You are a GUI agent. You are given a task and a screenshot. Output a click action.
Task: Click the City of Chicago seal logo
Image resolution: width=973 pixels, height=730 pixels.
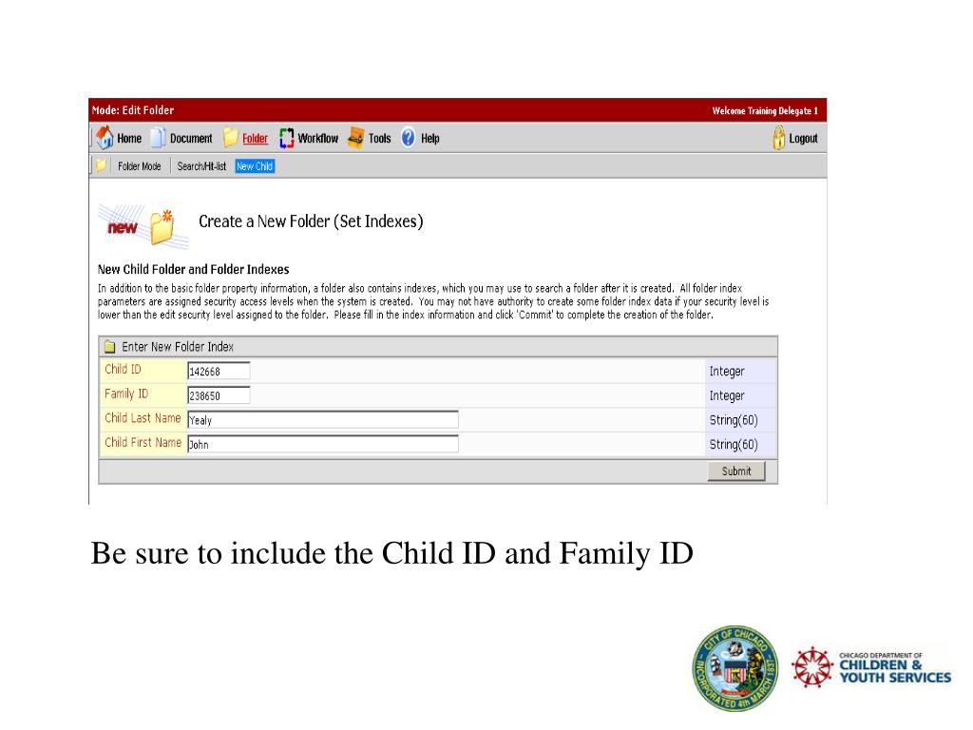click(x=735, y=668)
